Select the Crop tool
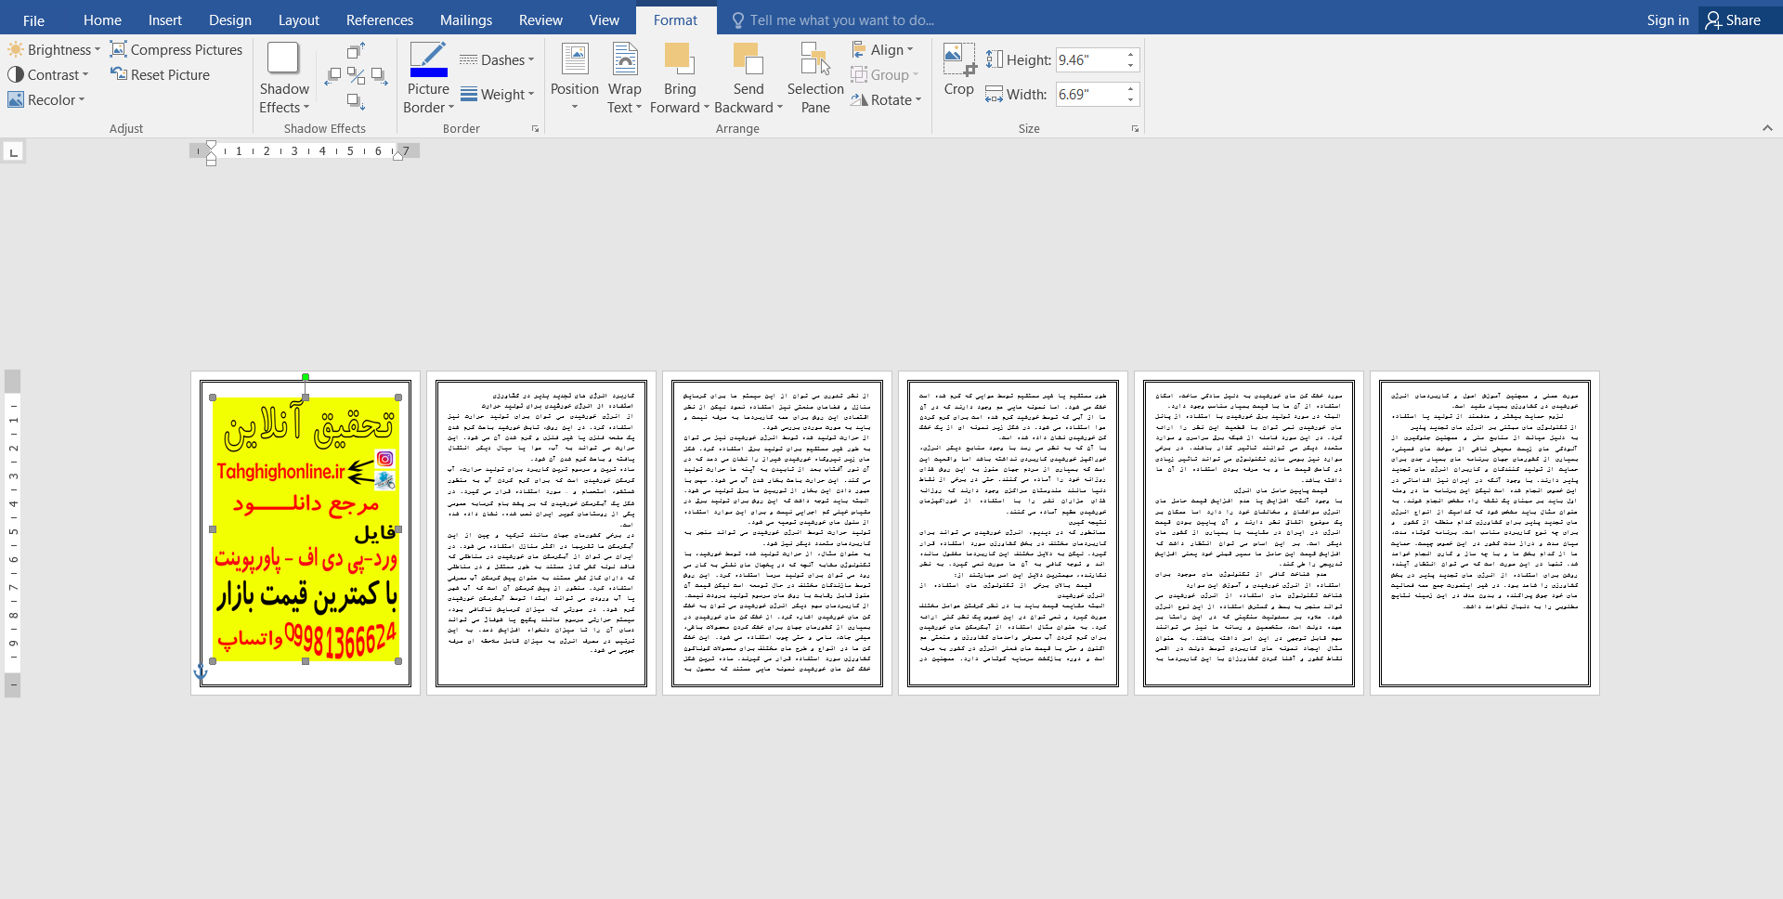The height and width of the screenshot is (899, 1783). pyautogui.click(x=959, y=70)
